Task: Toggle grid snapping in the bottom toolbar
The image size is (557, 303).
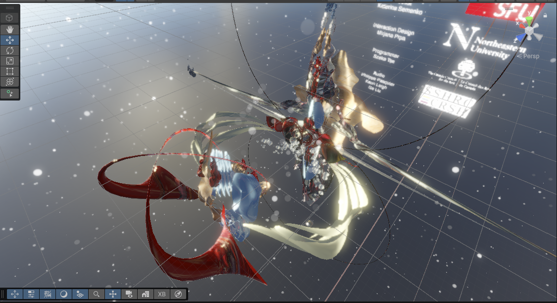Action: pyautogui.click(x=48, y=294)
